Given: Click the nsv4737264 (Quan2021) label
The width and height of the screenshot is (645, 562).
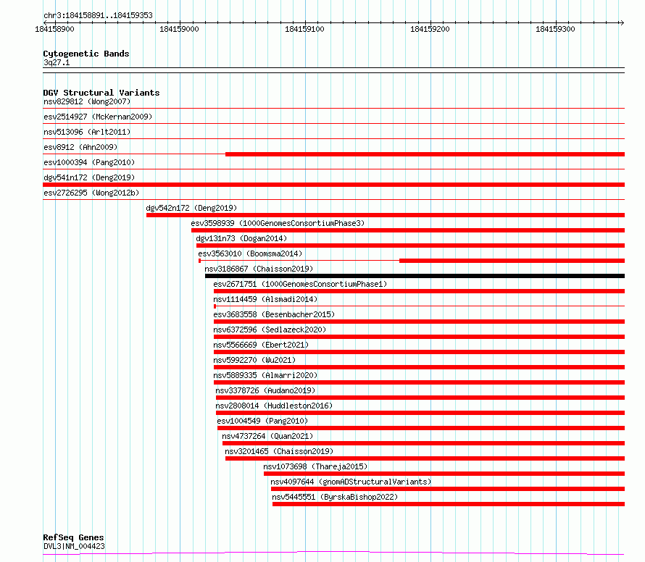Looking at the screenshot, I should [267, 436].
